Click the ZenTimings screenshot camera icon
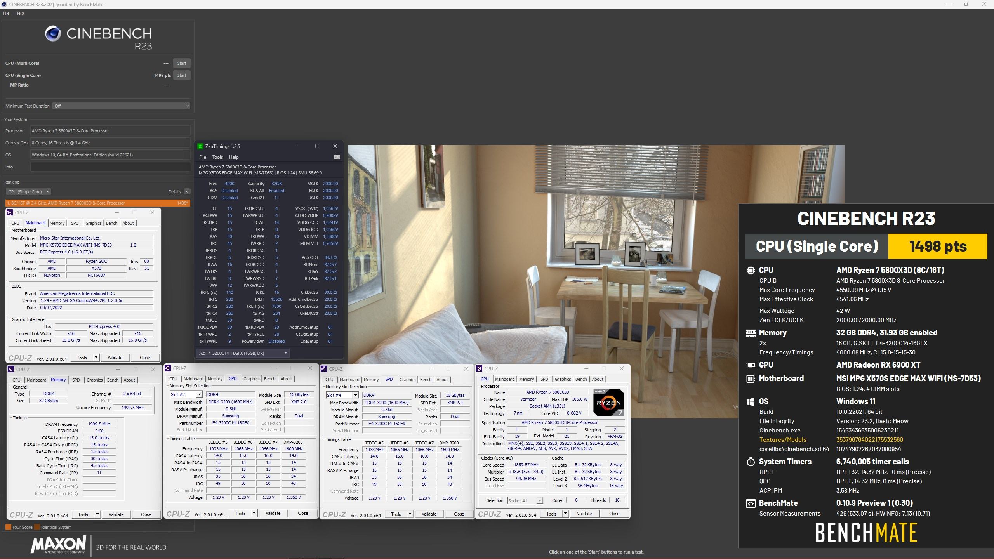Screen dimensions: 994x559 coord(337,157)
